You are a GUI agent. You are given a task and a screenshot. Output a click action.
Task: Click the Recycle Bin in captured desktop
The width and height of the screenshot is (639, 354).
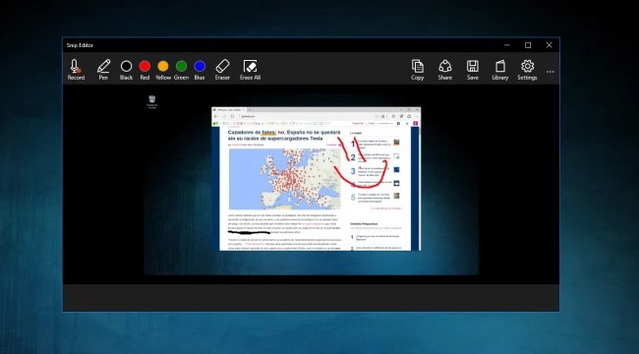coord(152,101)
